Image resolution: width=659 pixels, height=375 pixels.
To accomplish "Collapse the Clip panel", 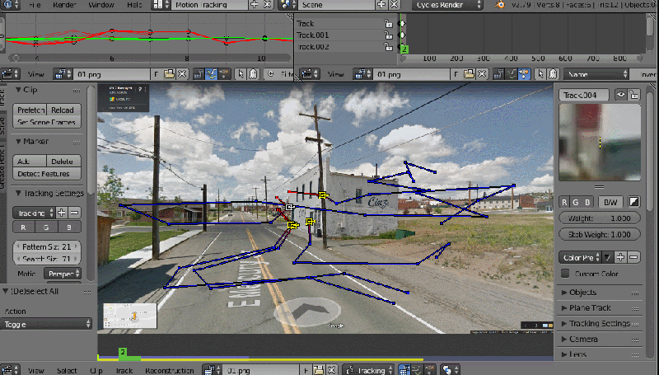I will (x=18, y=90).
